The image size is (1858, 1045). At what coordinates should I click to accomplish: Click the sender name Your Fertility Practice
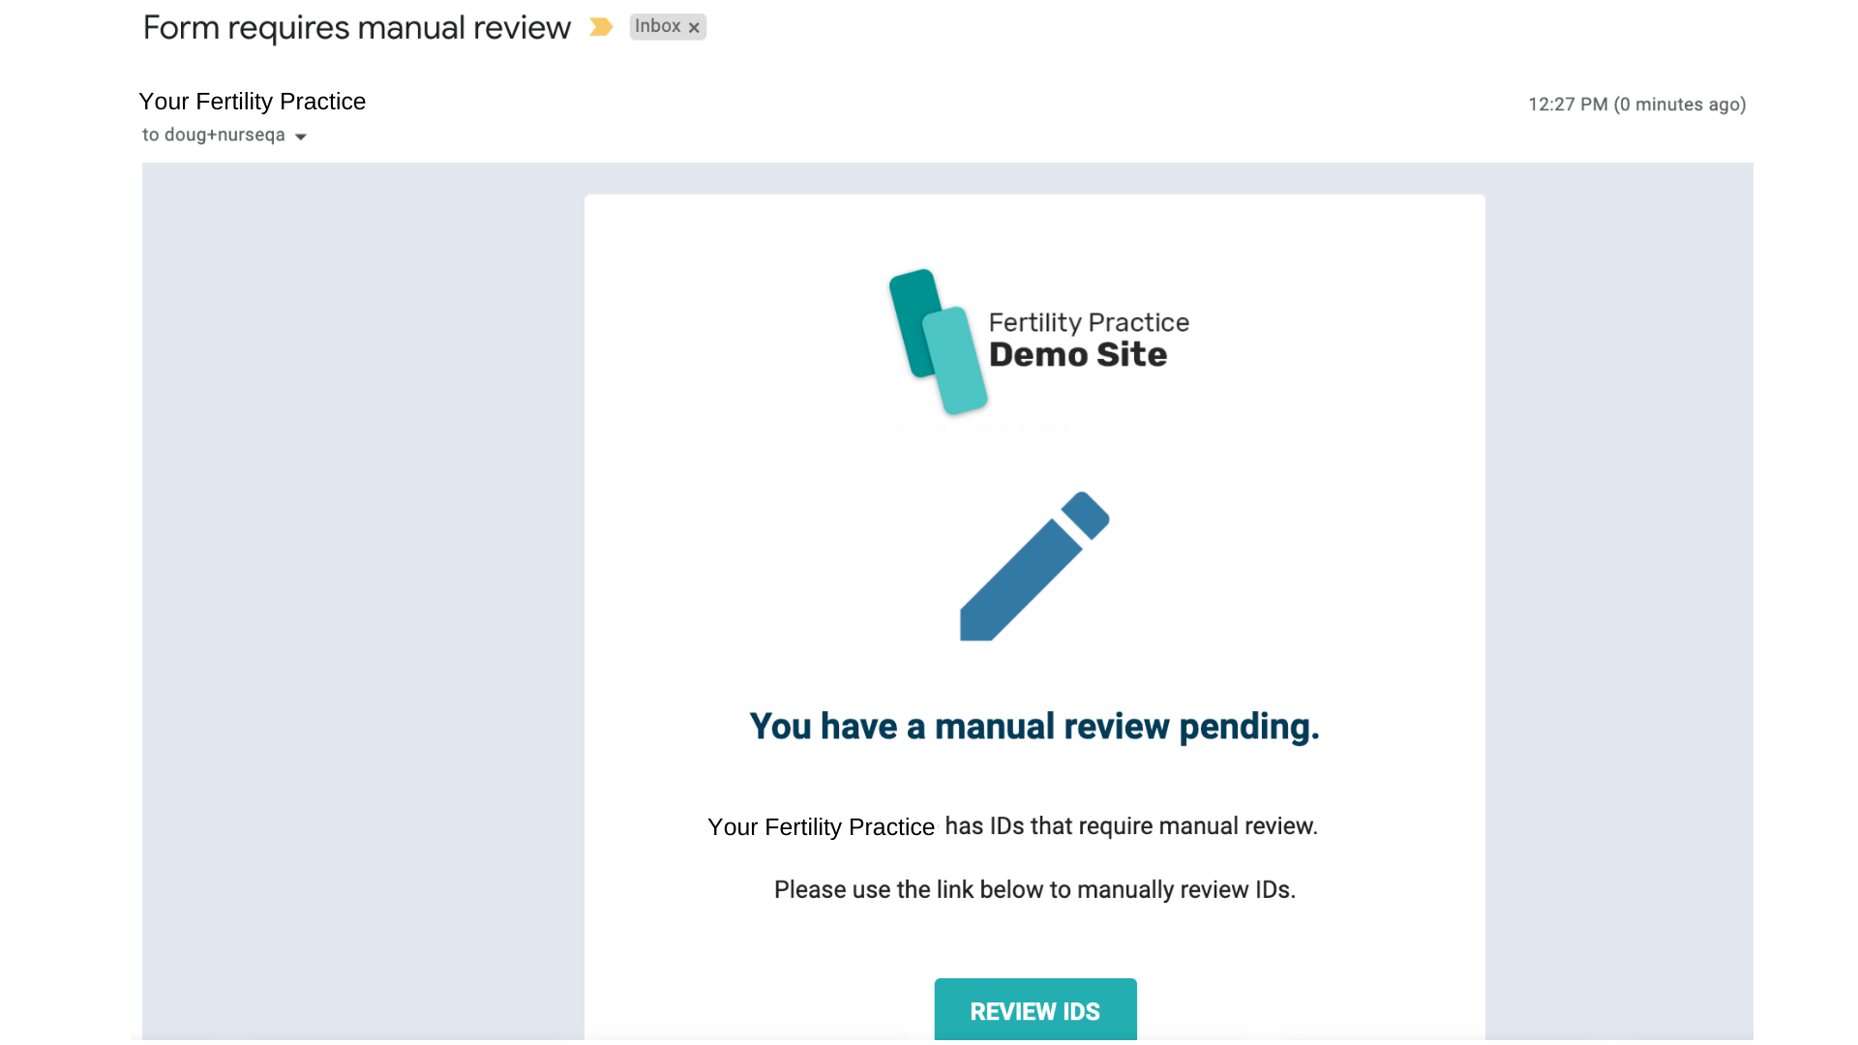(x=252, y=102)
